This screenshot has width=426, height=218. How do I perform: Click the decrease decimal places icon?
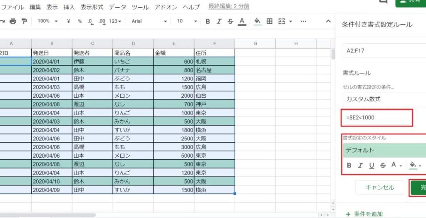(x=90, y=21)
